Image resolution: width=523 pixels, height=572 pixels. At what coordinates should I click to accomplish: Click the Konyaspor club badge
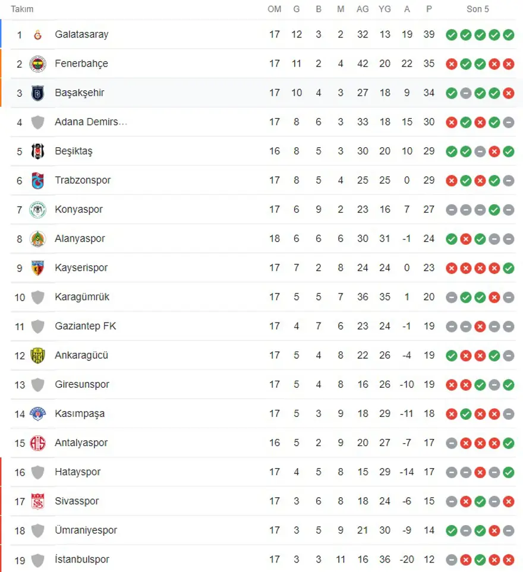38,210
